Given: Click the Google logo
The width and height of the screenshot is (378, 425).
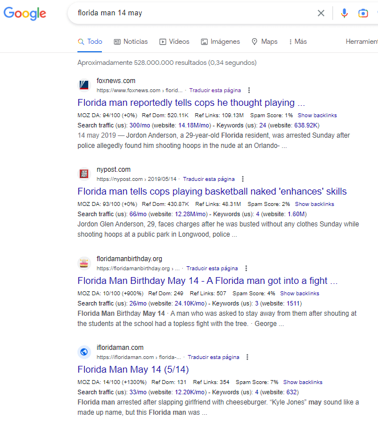Looking at the screenshot, I should [x=24, y=13].
